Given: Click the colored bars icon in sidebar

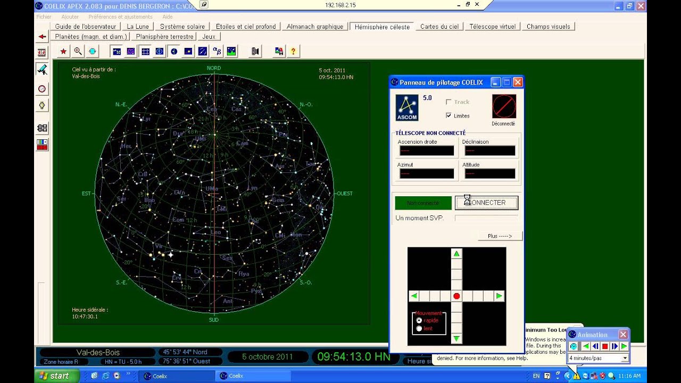Looking at the screenshot, I should click(42, 144).
